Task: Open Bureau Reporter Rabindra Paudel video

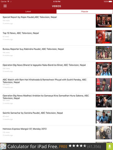Action: click(x=33, y=49)
